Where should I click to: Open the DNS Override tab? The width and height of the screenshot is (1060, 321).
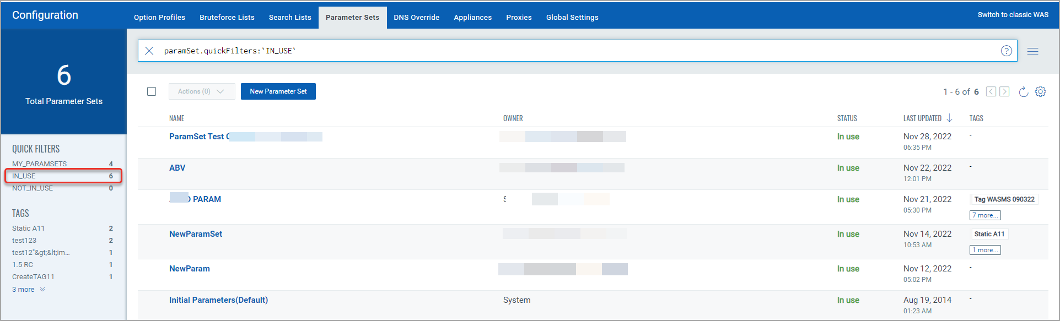pyautogui.click(x=416, y=17)
